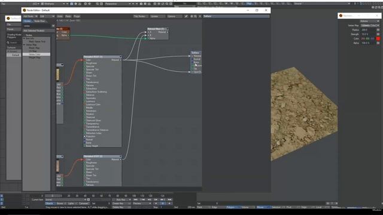Click the play reverse button
Viewport: 383px width, 215px height.
[x=156, y=204]
